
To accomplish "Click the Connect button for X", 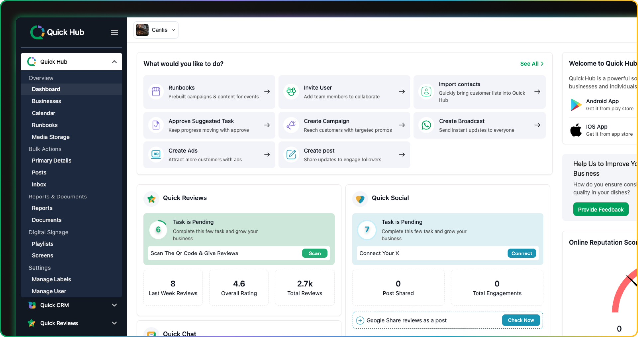I will (522, 253).
